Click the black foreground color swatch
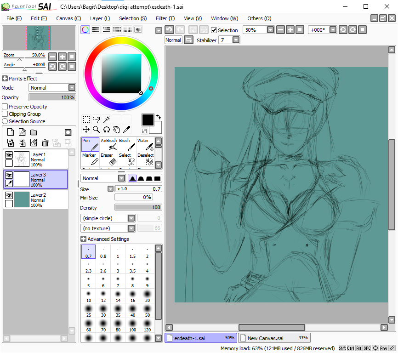Viewport: 398px width, 353px height. (x=148, y=120)
